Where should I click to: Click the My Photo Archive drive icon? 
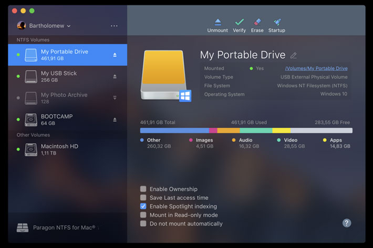pos(31,98)
